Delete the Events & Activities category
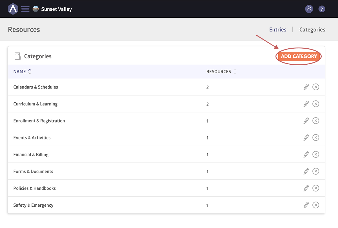Screen dimensions: 338x228 [x=316, y=138]
